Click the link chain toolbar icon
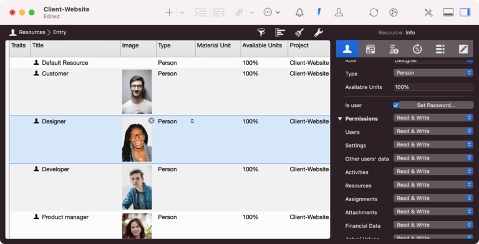The image size is (479, 244). point(239,12)
